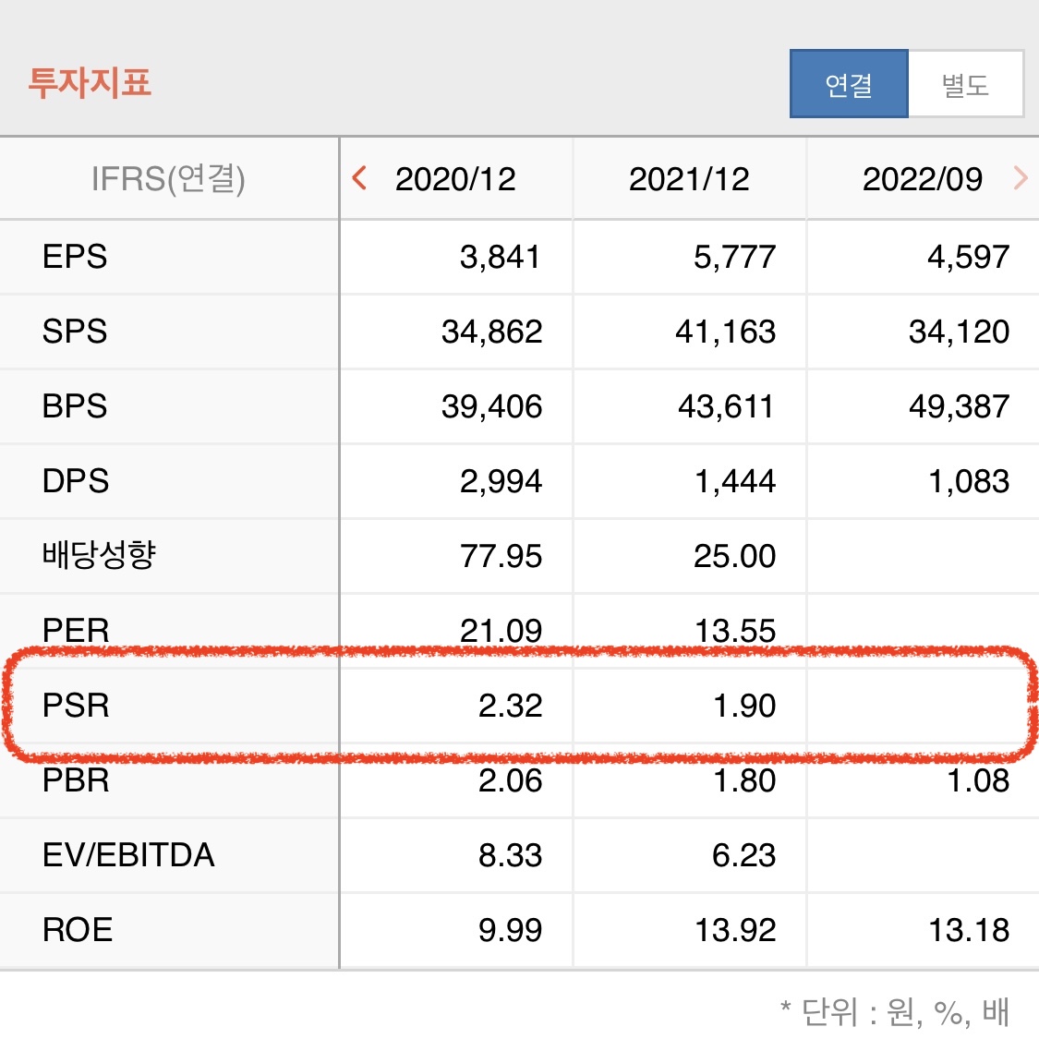Open the 2022/09 column header
1039x1039 pixels.
[924, 178]
